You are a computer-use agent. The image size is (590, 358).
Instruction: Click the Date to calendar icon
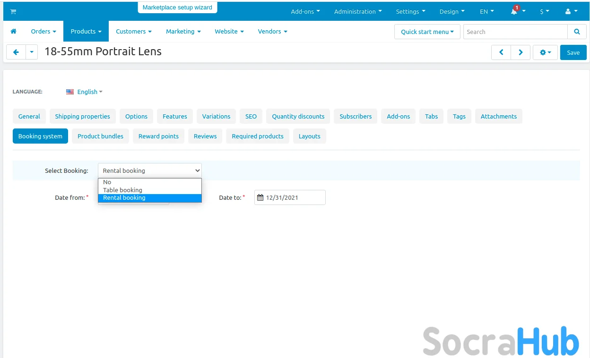pos(260,198)
